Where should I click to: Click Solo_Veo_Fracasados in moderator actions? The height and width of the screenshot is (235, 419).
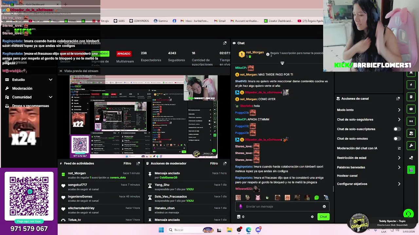(x=171, y=196)
